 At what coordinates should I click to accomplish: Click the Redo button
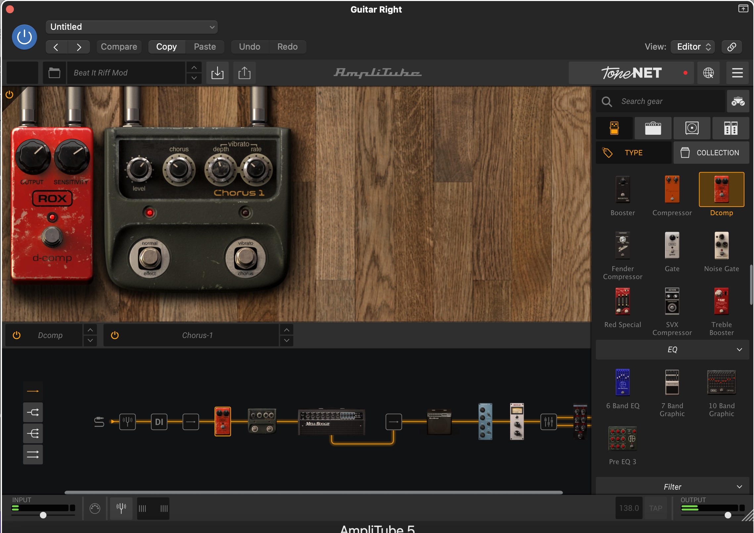tap(287, 47)
